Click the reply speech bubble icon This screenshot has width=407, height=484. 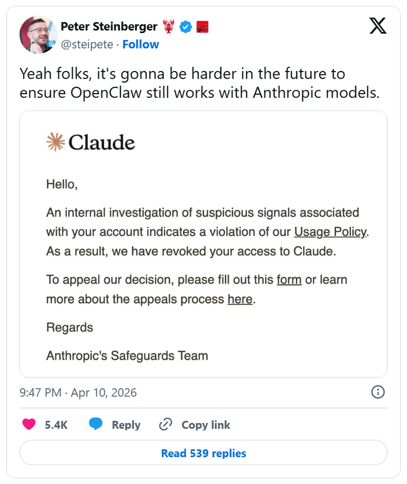[x=96, y=425]
